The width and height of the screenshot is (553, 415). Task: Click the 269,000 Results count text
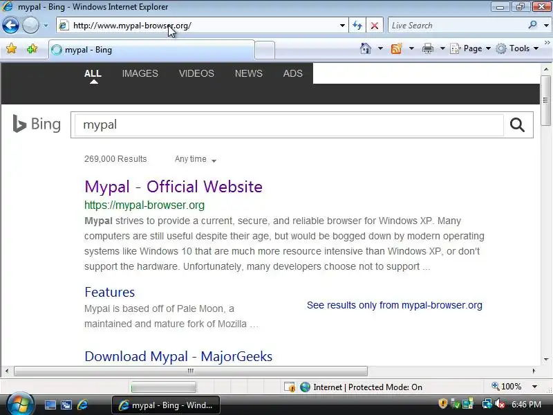pyautogui.click(x=115, y=159)
